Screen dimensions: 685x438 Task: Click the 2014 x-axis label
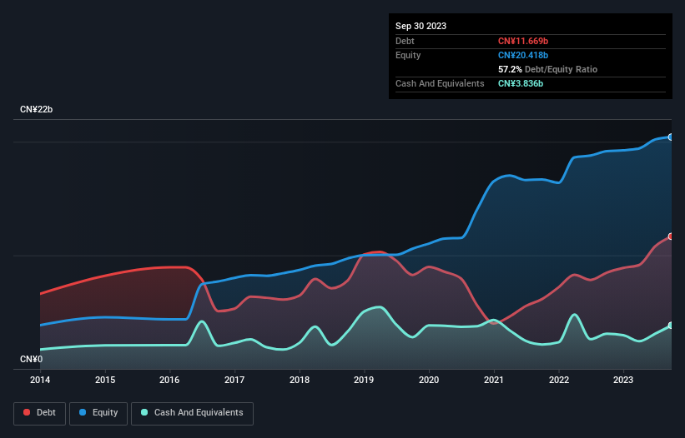click(40, 380)
